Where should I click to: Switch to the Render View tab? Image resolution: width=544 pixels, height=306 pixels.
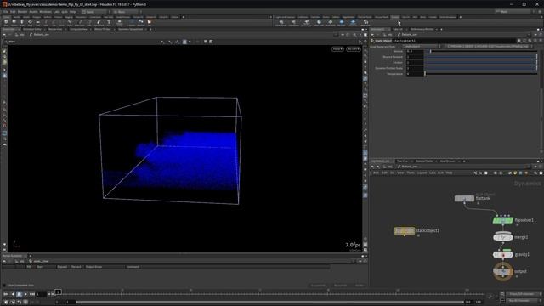coord(54,29)
